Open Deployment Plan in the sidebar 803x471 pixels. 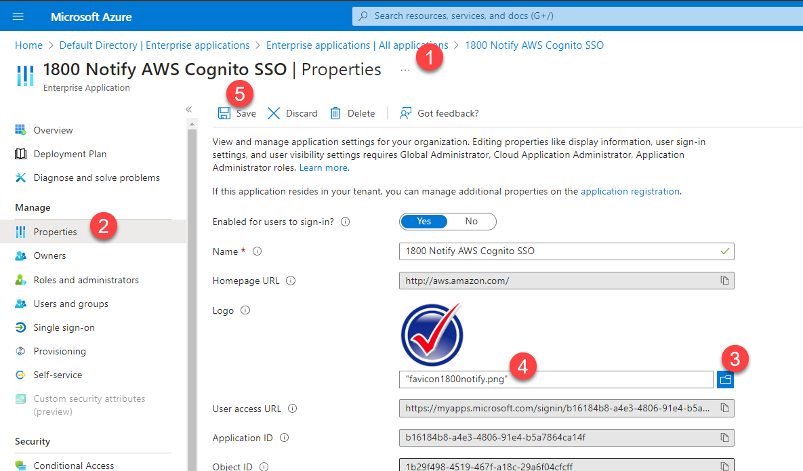(70, 154)
